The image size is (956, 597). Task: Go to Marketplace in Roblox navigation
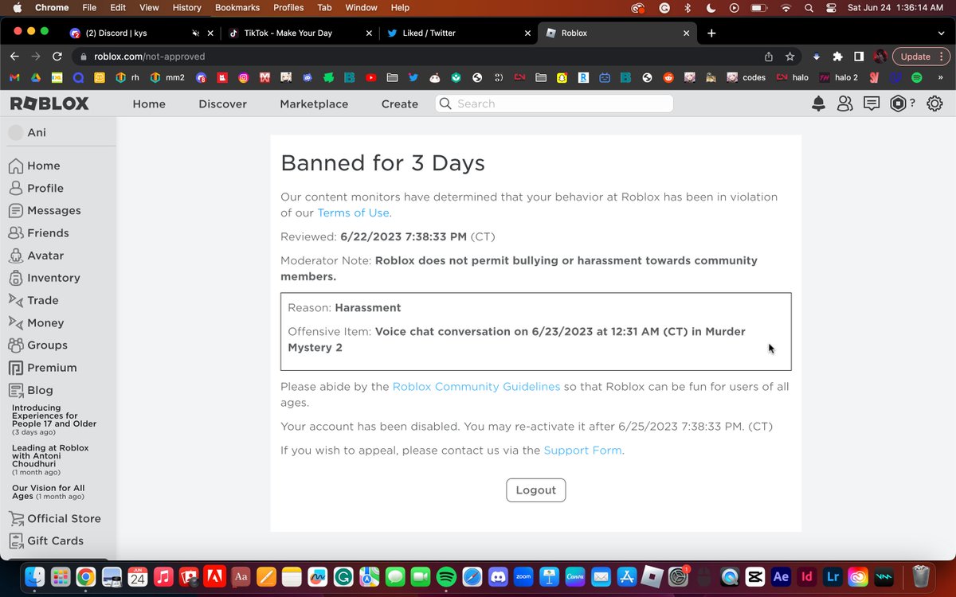click(314, 104)
